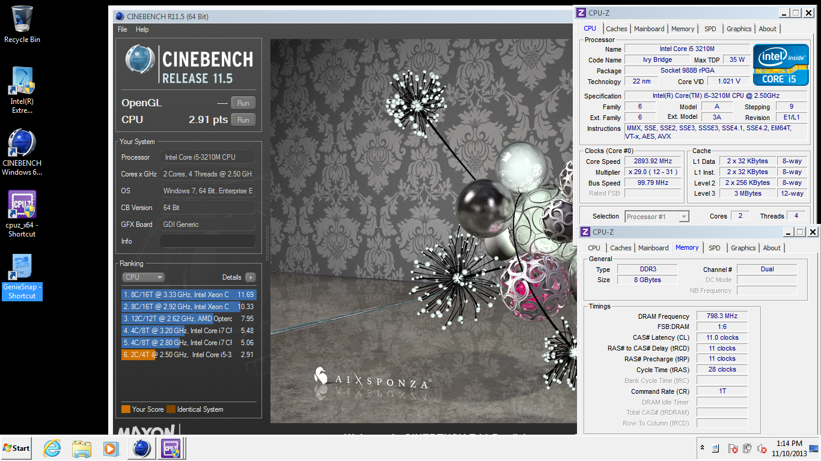821x461 pixels.
Task: Open the Help menu in CINEBENCH
Action: (142, 29)
